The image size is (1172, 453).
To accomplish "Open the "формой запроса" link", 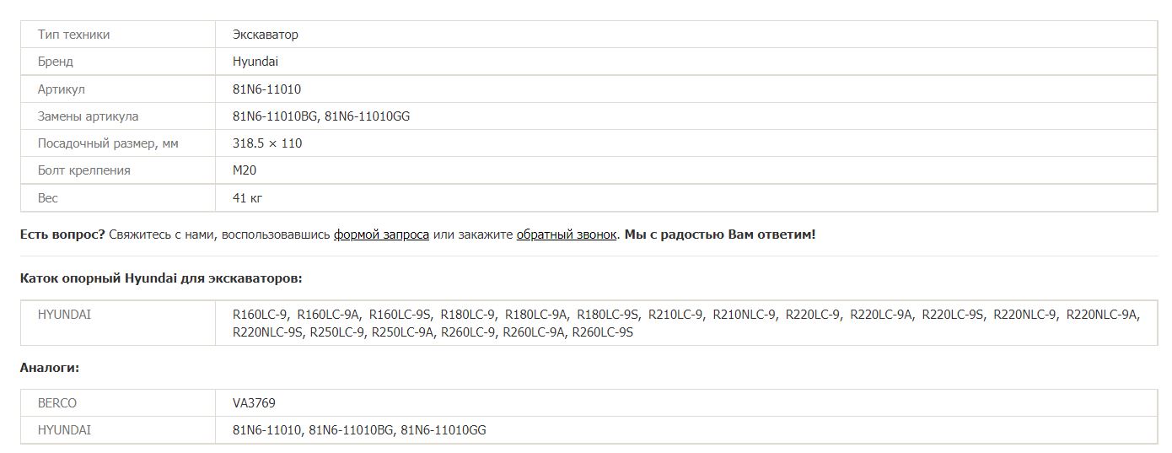I will [x=381, y=235].
